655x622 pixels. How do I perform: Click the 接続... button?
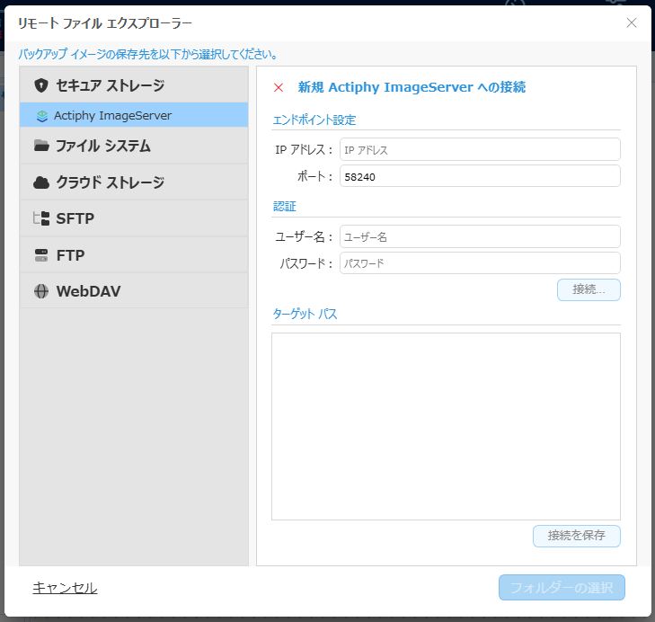coord(589,289)
